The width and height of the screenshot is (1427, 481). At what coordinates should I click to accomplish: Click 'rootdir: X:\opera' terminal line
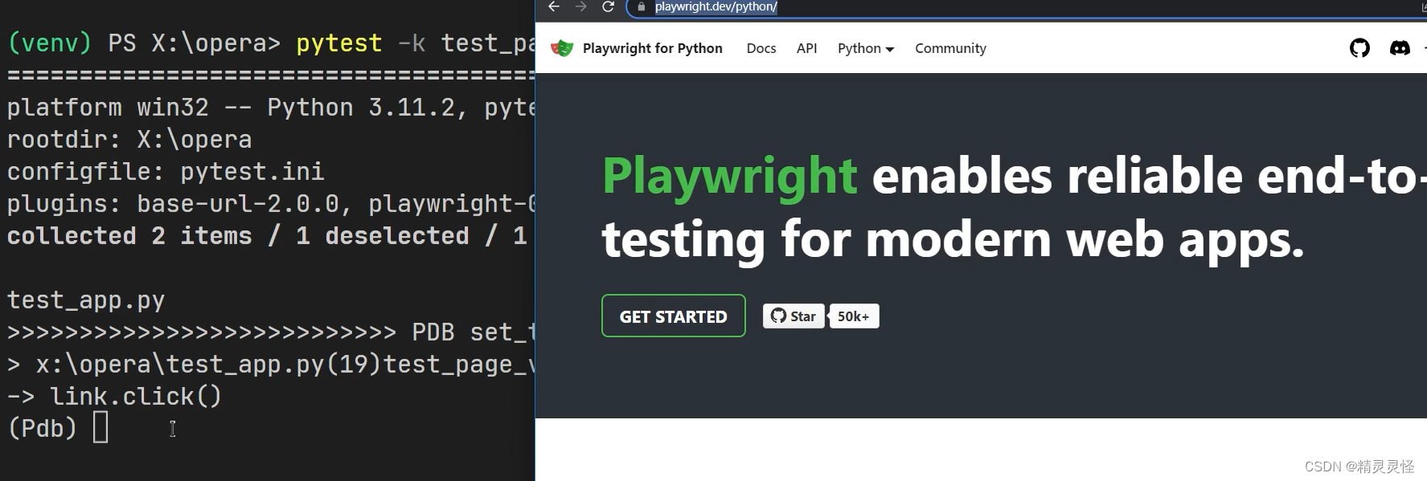pyautogui.click(x=129, y=139)
